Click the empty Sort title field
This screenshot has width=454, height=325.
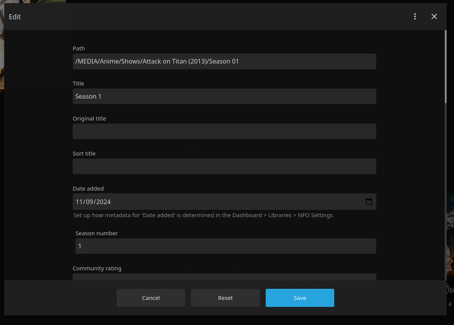[224, 166]
